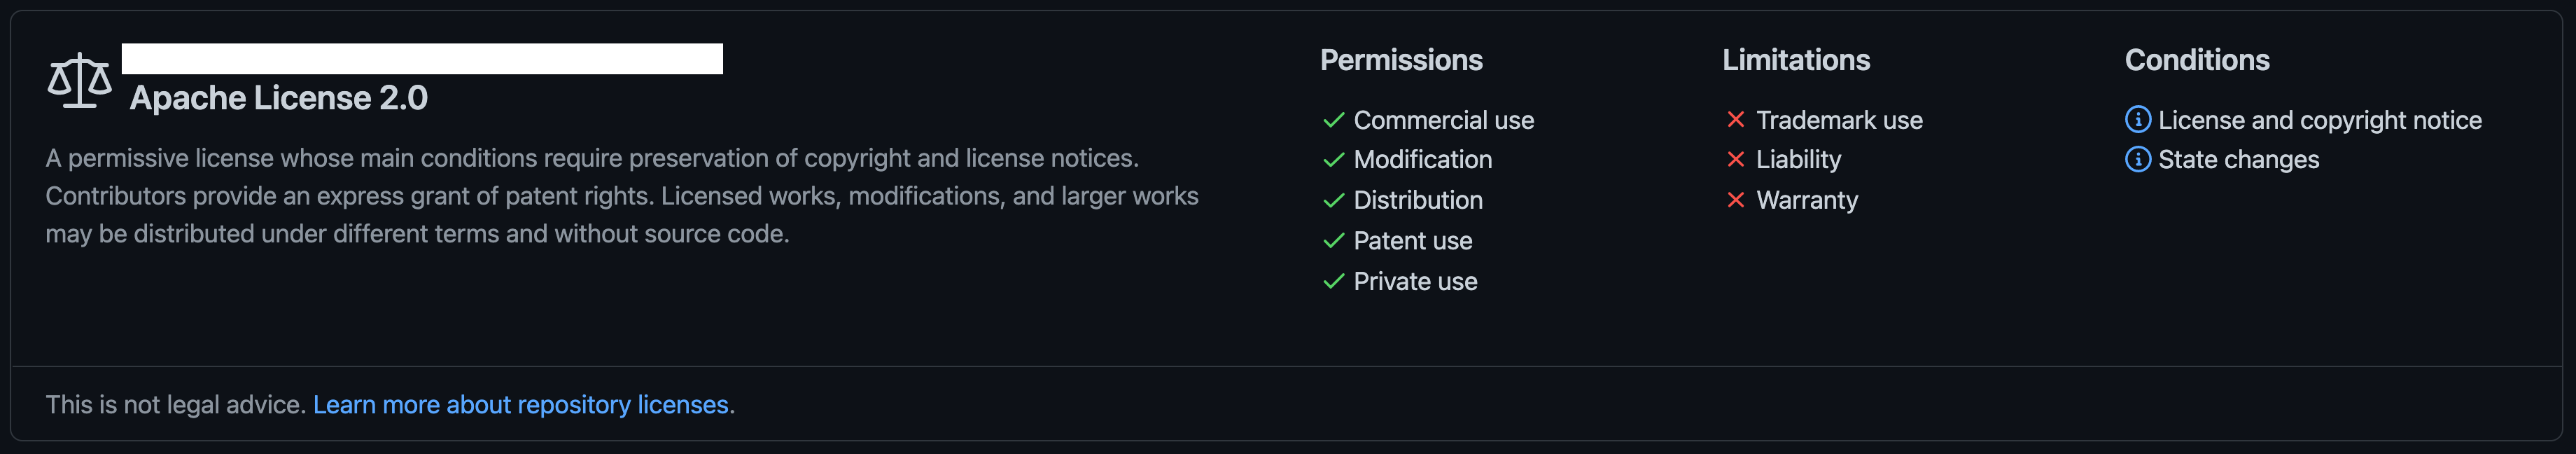Viewport: 2576px width, 454px height.
Task: Click the Patent use checkmark icon
Action: pyautogui.click(x=1333, y=241)
